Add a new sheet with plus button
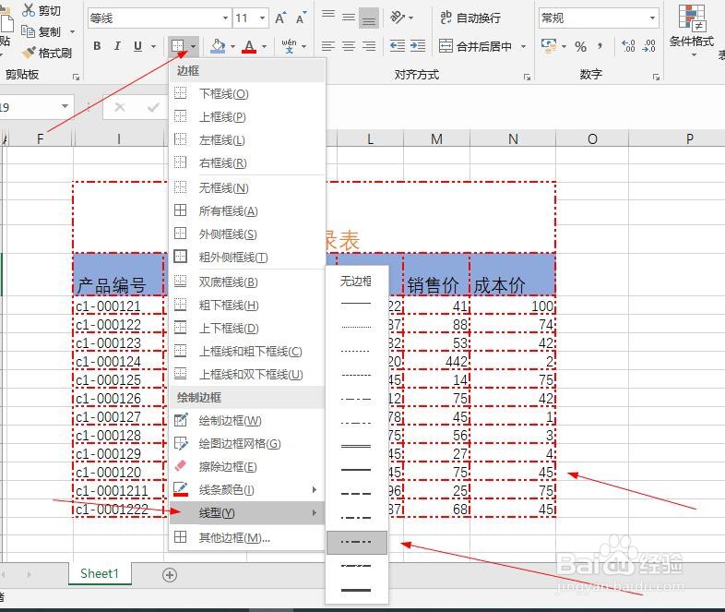The height and width of the screenshot is (612, 725). 170,574
